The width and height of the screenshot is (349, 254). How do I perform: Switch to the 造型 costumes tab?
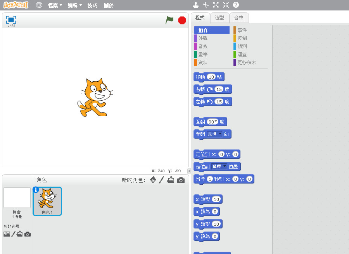click(219, 18)
